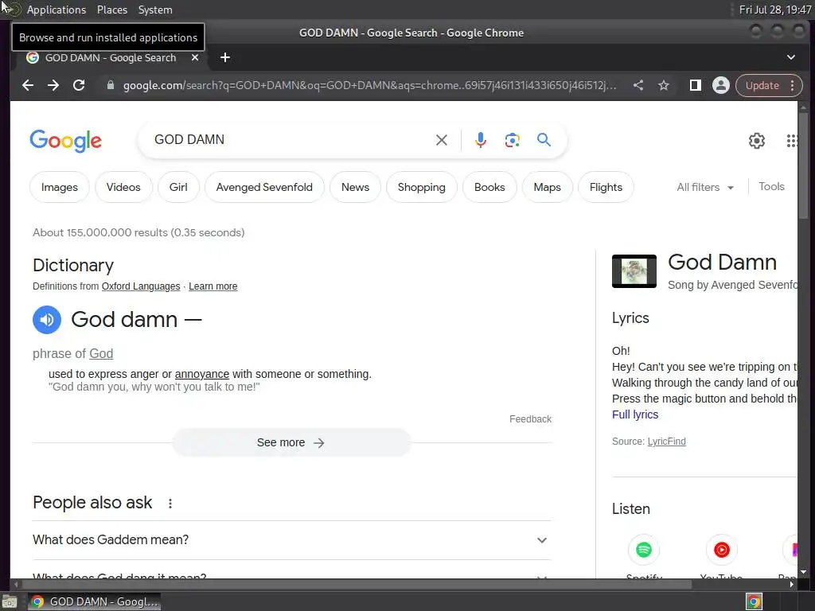Open the Places menu
815x611 pixels.
[111, 10]
